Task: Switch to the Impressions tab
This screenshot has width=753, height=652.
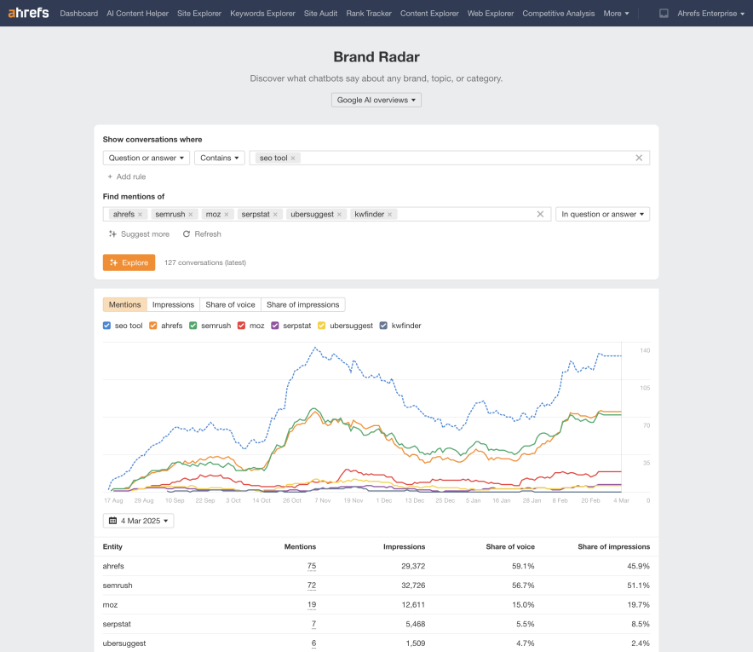Action: tap(174, 304)
